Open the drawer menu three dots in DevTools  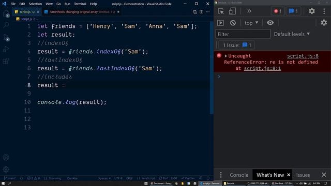point(221,175)
